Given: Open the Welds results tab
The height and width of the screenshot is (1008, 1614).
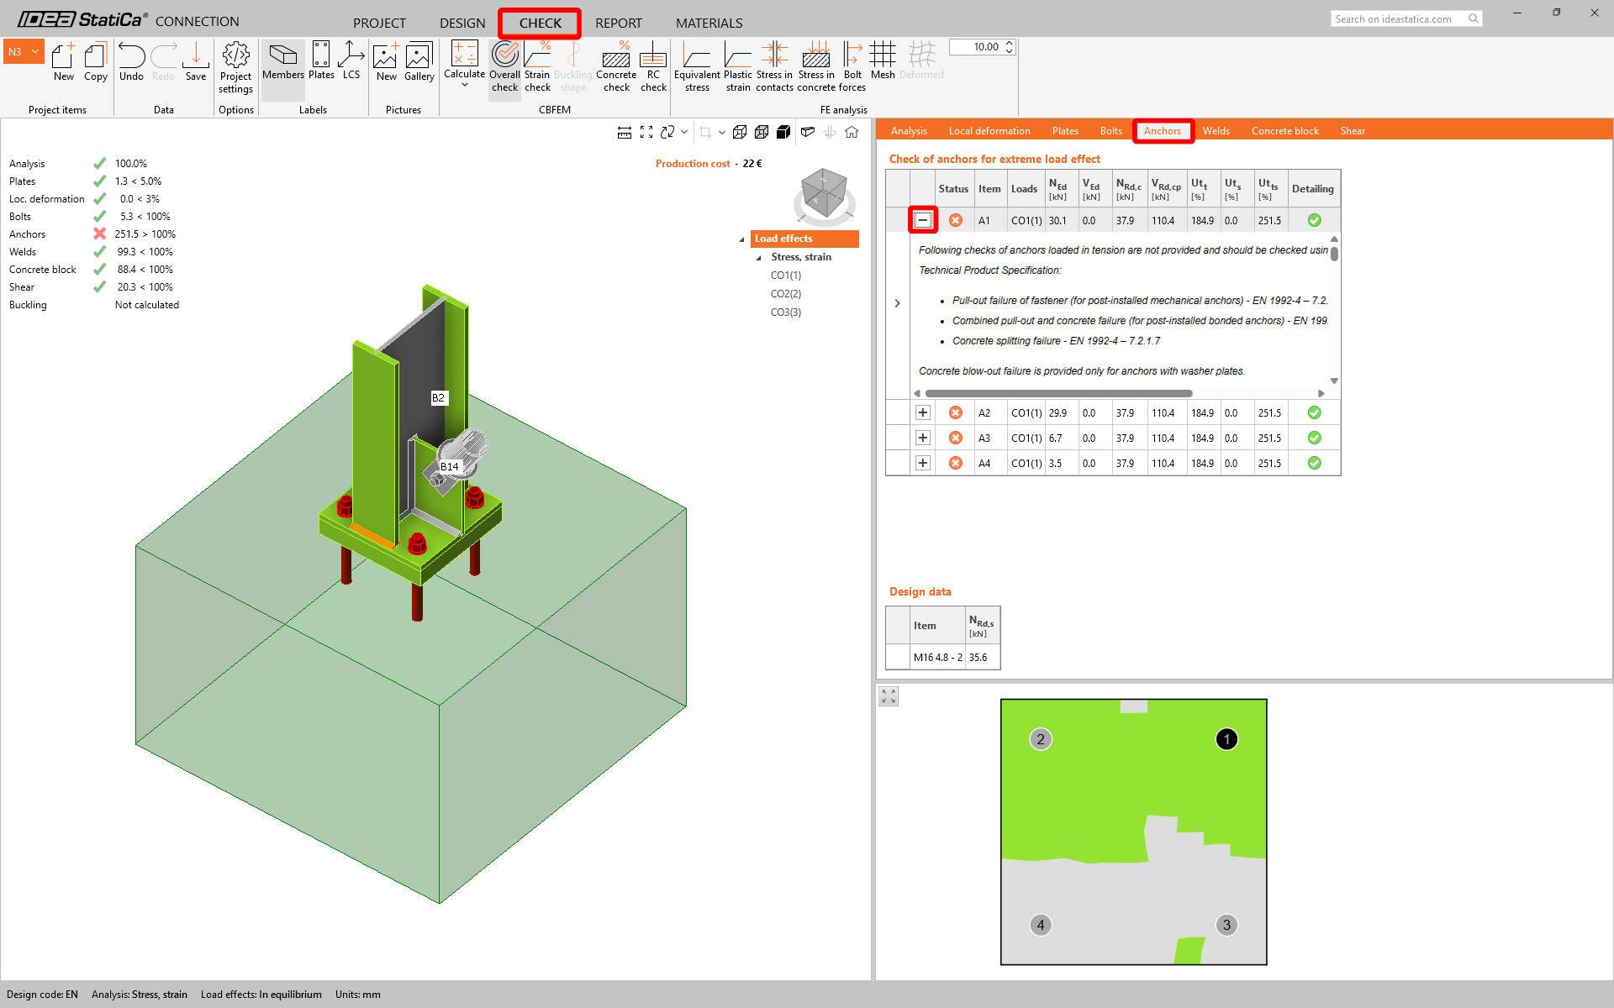Looking at the screenshot, I should point(1216,130).
